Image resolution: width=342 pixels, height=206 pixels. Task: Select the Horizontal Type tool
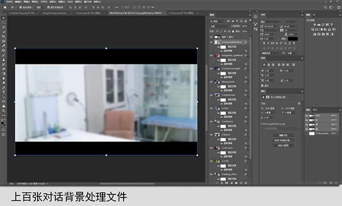pos(3,92)
